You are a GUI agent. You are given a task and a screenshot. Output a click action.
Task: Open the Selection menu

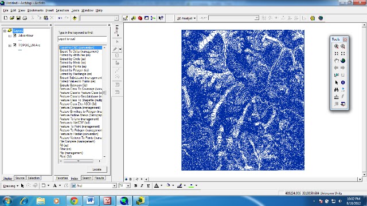coord(63,10)
